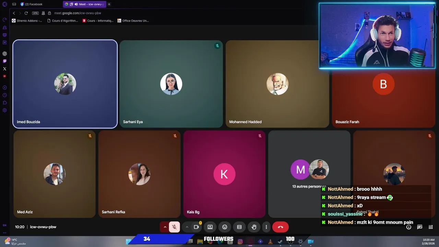Expand video settings arrow beside camera

coord(187,227)
